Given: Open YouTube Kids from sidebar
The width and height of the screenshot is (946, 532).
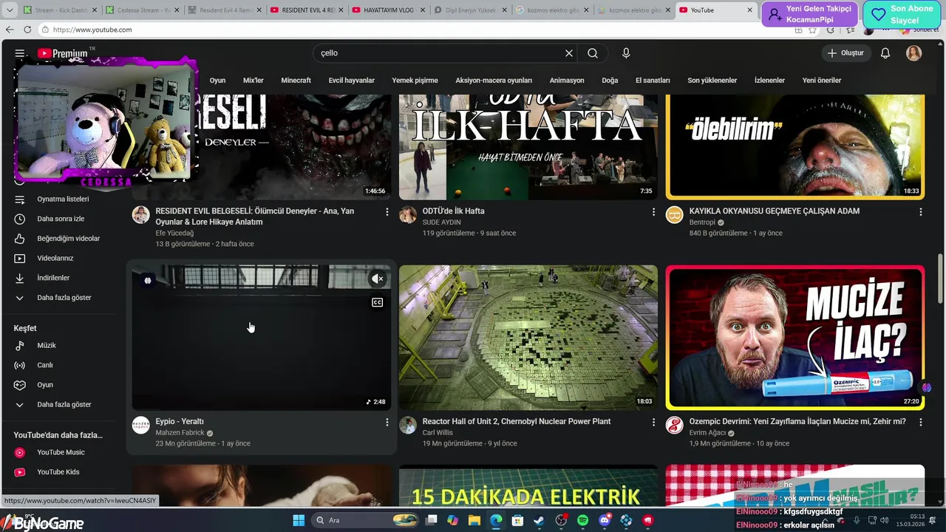Looking at the screenshot, I should click(x=59, y=472).
